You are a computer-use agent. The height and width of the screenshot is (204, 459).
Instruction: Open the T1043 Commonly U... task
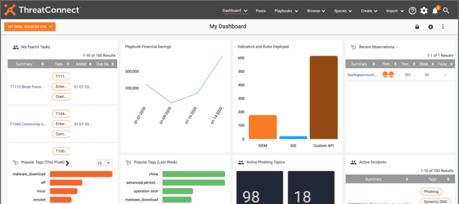28,124
